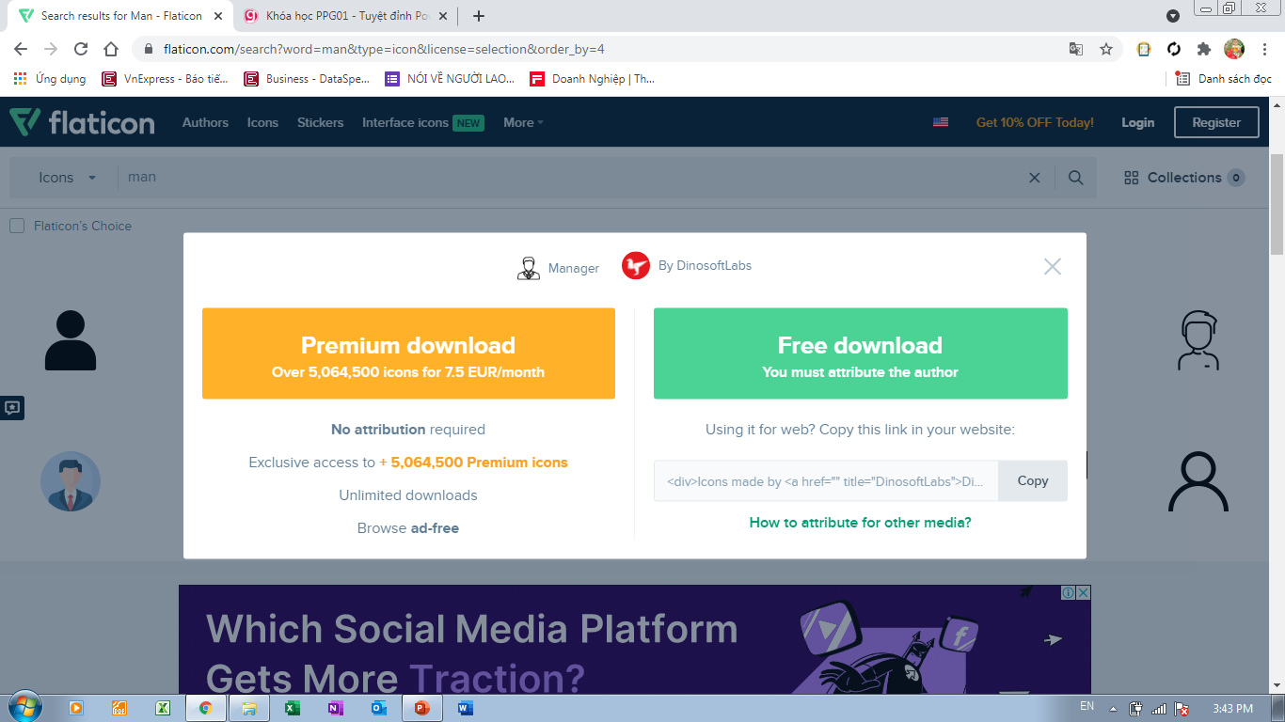The image size is (1285, 722).
Task: Open Word from the taskbar
Action: coord(465,708)
